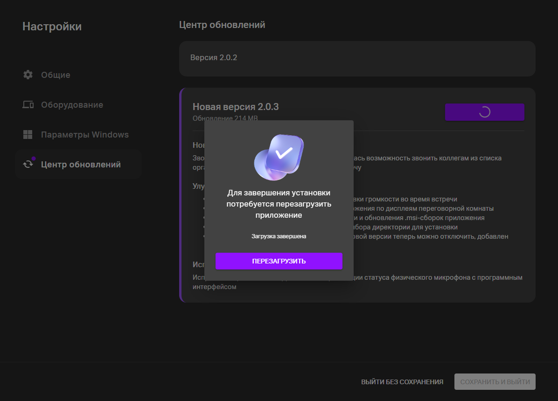Viewport: 558px width, 401px height.
Task: Click the Новая версия 2.0.3 heading
Action: click(x=236, y=107)
